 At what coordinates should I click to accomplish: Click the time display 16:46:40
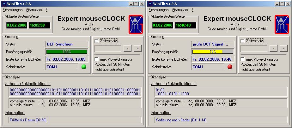tap(186, 25)
